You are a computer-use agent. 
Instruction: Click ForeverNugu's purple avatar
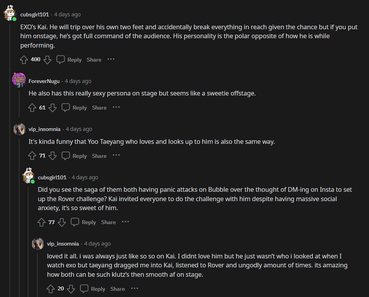coord(19,80)
